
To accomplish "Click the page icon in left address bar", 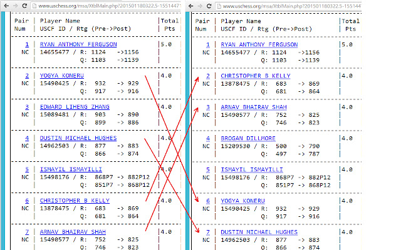I will tap(35, 6).
